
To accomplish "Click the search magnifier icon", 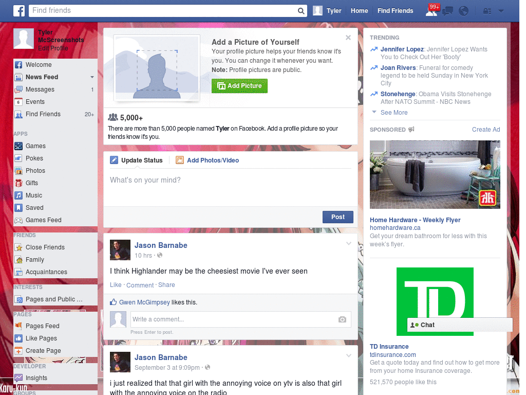I will point(301,11).
